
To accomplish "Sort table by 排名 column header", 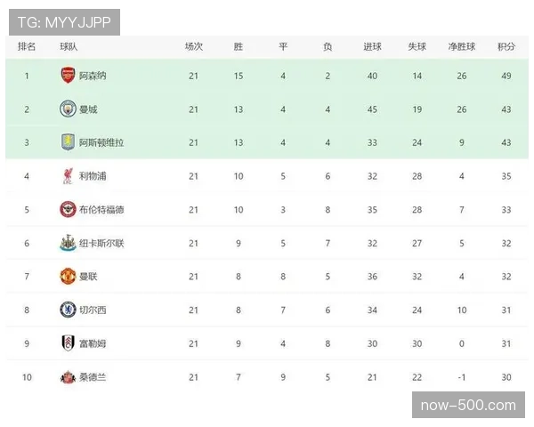I will point(27,47).
